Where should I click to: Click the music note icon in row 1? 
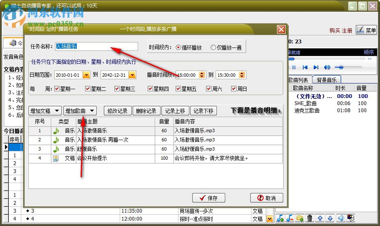coord(56,131)
